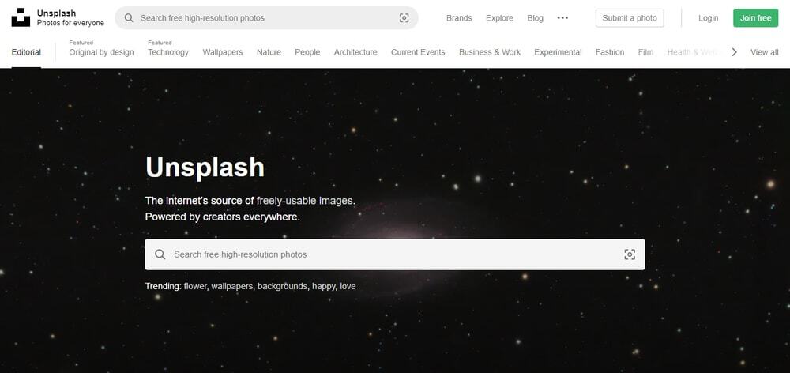This screenshot has width=790, height=373.
Task: Click the header search magnifier icon
Action: (128, 18)
